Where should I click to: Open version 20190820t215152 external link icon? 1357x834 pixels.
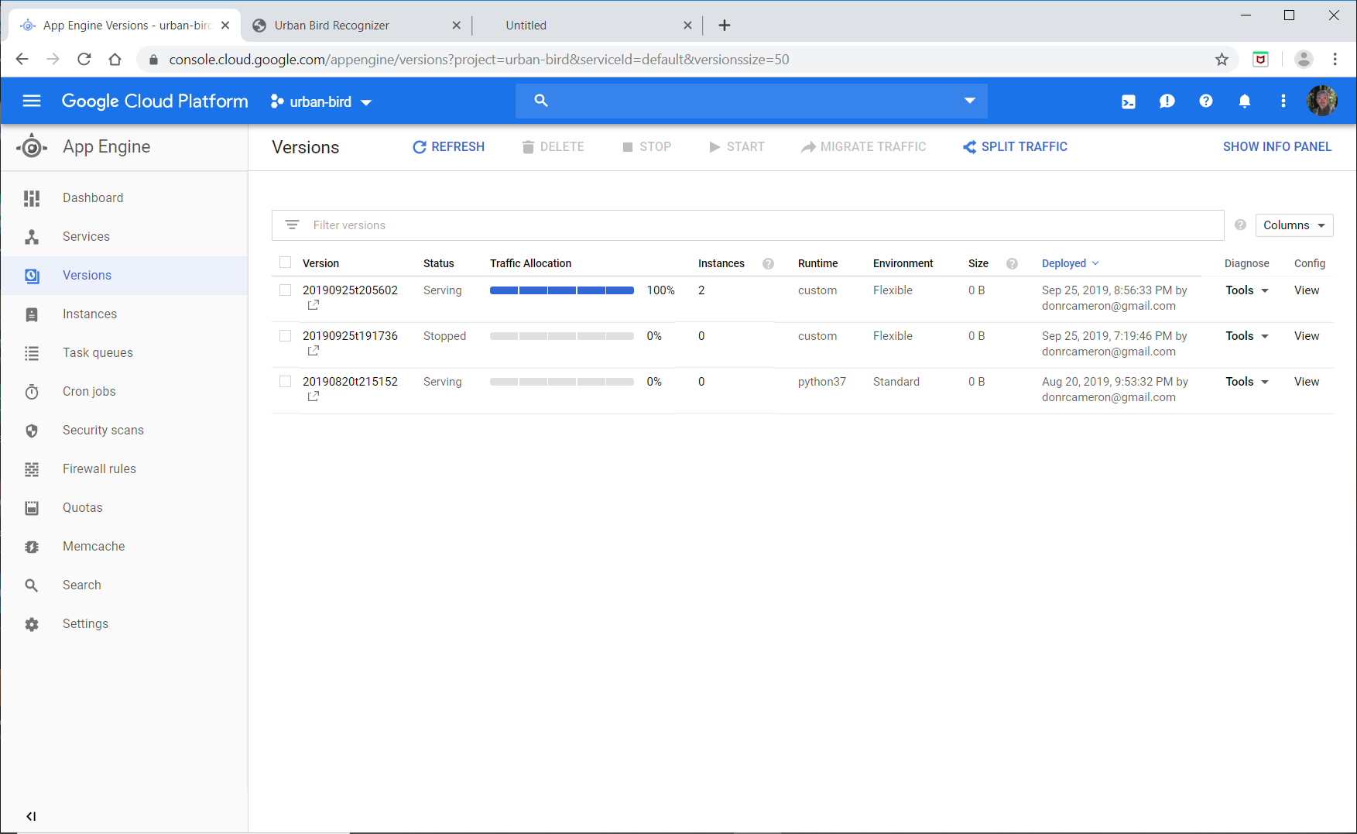314,396
